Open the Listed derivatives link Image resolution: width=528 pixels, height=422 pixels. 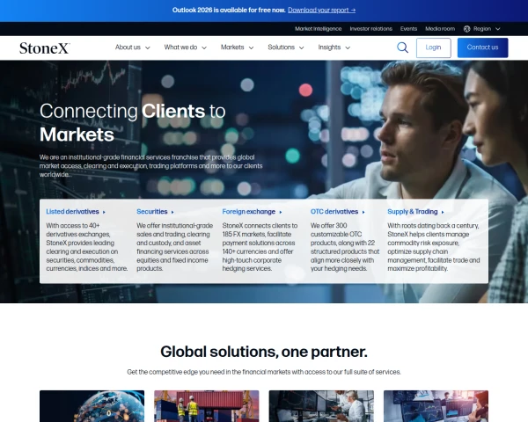point(72,212)
